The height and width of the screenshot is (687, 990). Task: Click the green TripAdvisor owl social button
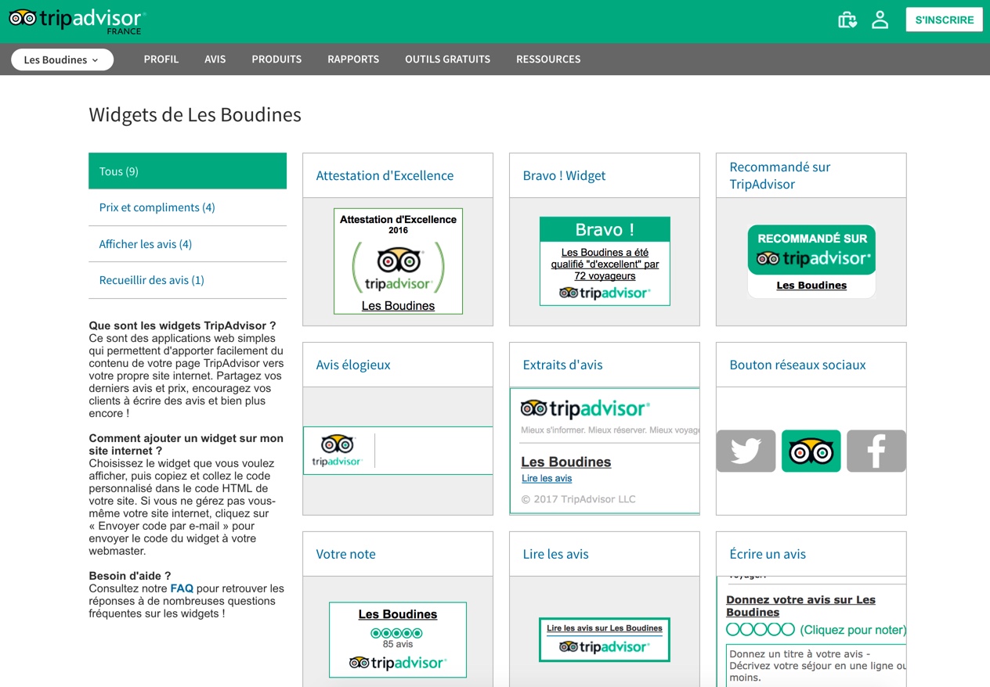click(811, 451)
